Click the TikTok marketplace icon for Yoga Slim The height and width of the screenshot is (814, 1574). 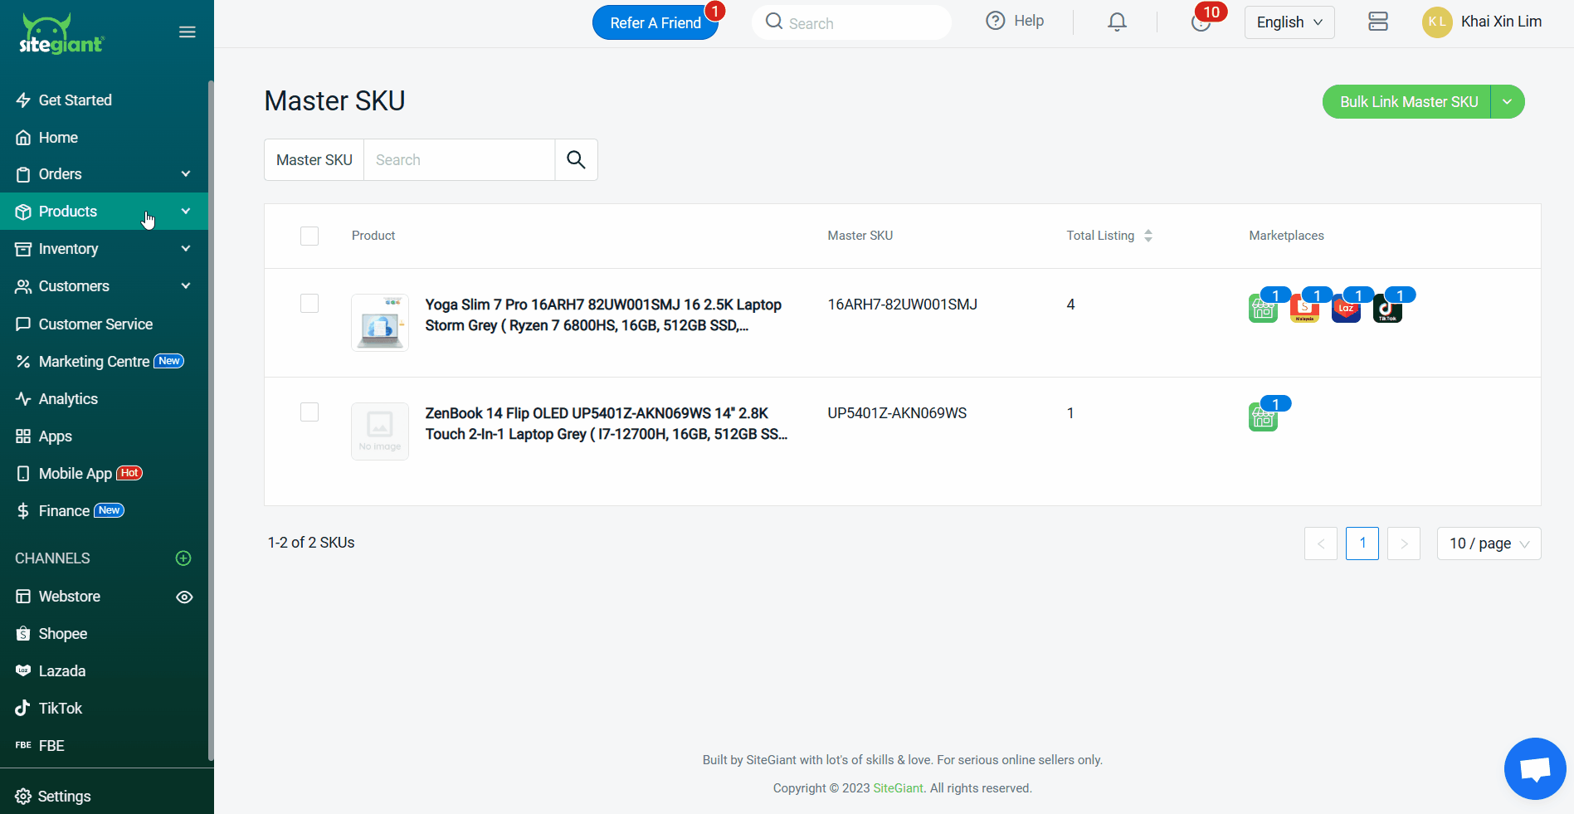click(1387, 309)
